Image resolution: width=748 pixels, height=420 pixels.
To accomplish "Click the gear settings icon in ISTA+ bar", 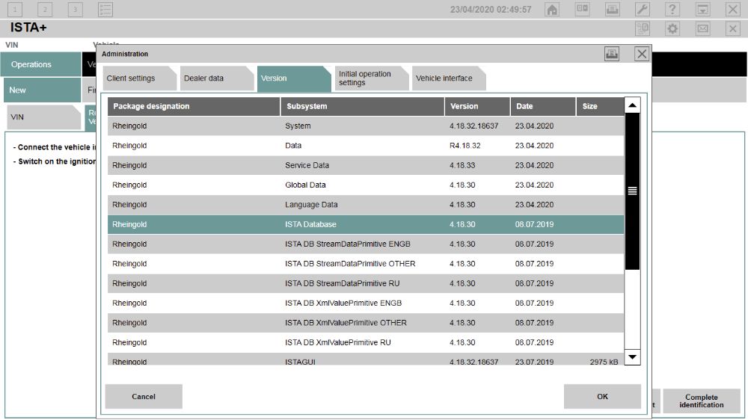I will pyautogui.click(x=672, y=28).
